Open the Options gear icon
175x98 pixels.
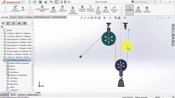[x=69, y=2]
